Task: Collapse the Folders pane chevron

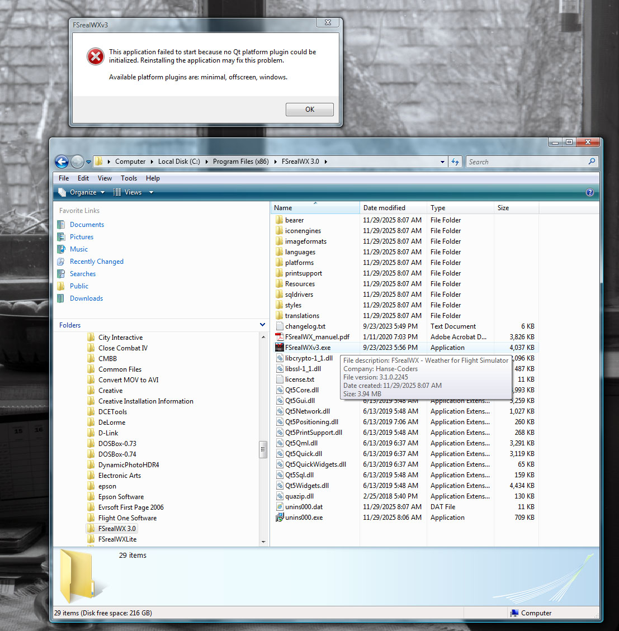Action: tap(262, 325)
